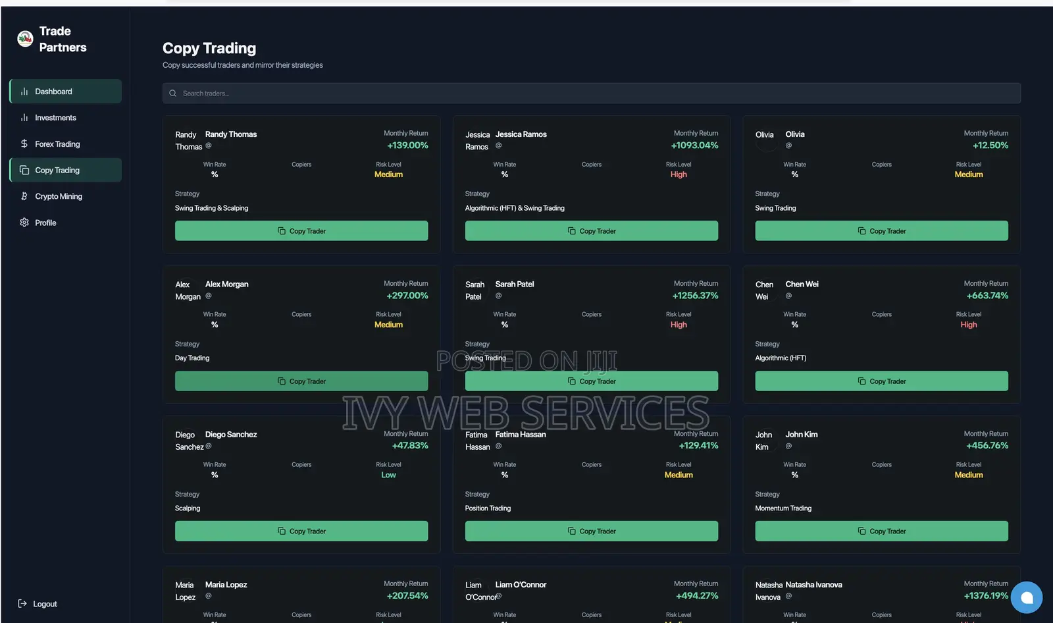The image size is (1053, 623).
Task: Click the Crypto Mining bitcoin icon
Action: click(x=24, y=196)
